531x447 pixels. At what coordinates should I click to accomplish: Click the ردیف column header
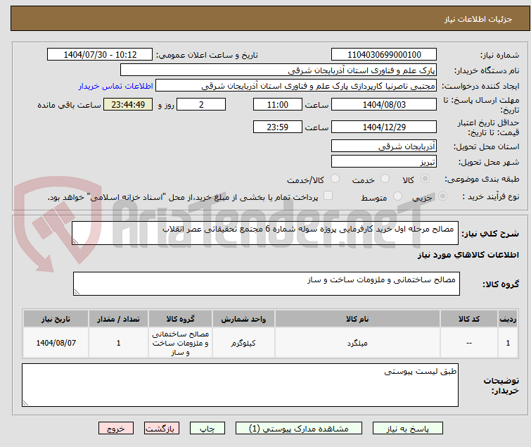point(508,319)
